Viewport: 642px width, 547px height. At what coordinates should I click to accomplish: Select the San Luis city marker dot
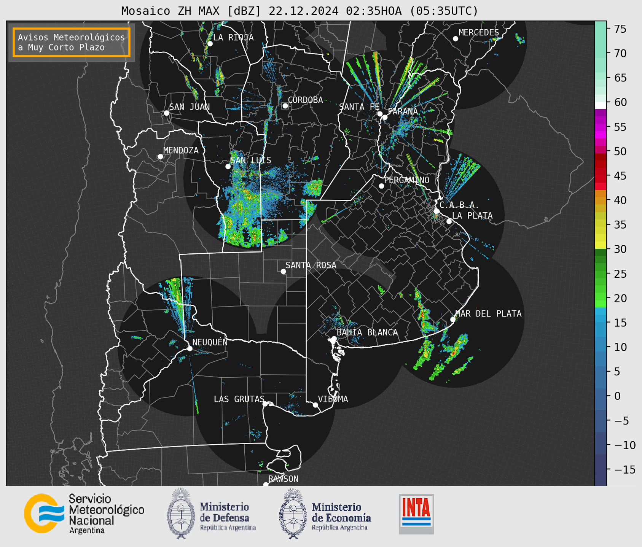(x=228, y=167)
